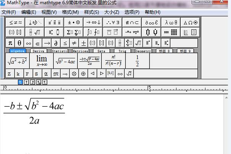Open the boxes templates palette

point(190,32)
